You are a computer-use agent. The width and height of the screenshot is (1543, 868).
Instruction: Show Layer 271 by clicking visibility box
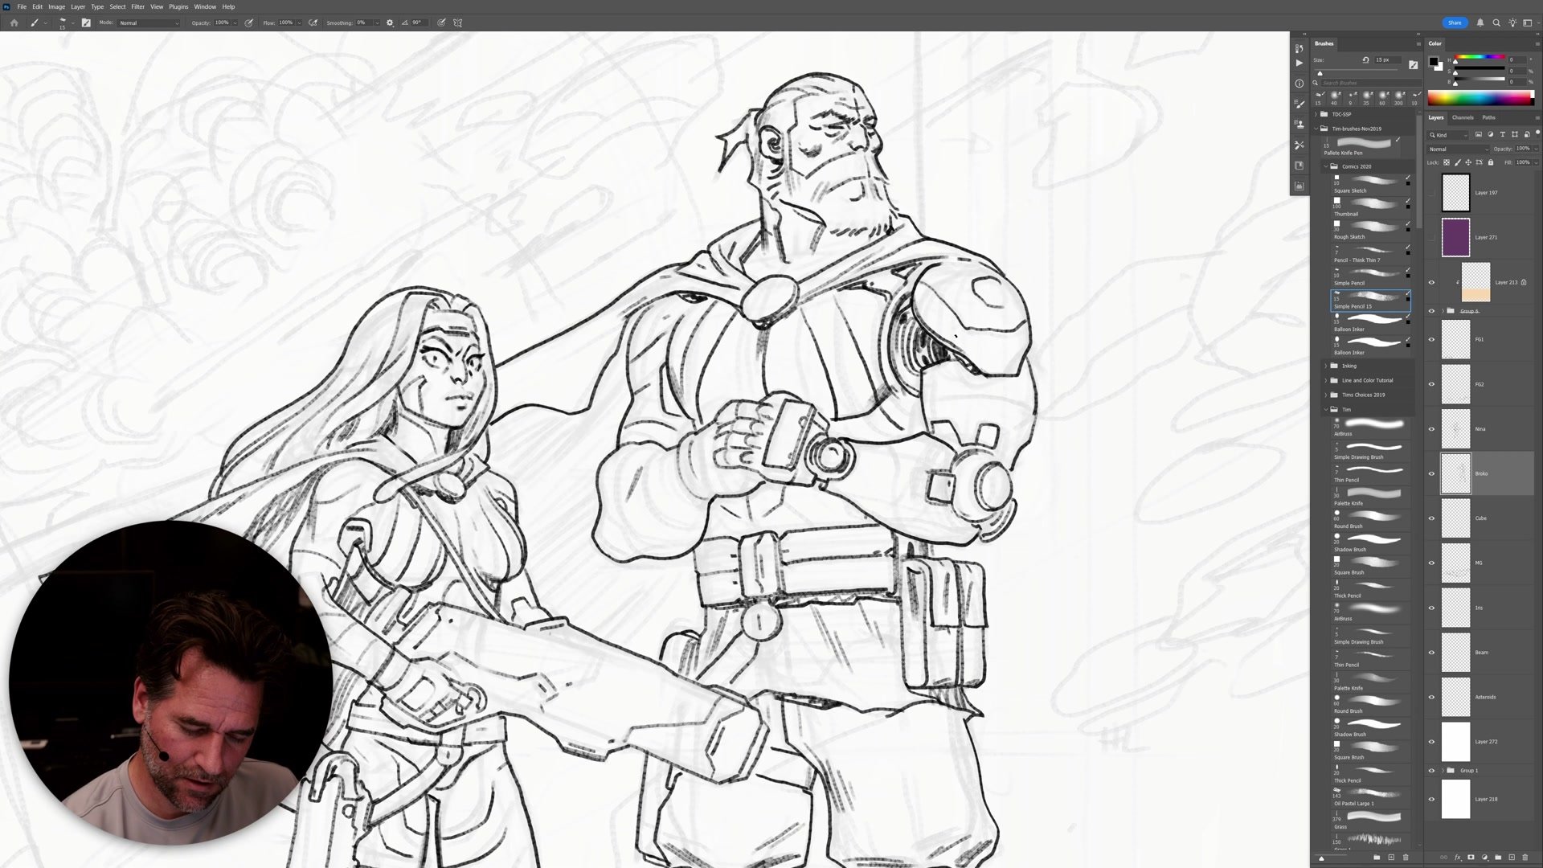[1431, 238]
